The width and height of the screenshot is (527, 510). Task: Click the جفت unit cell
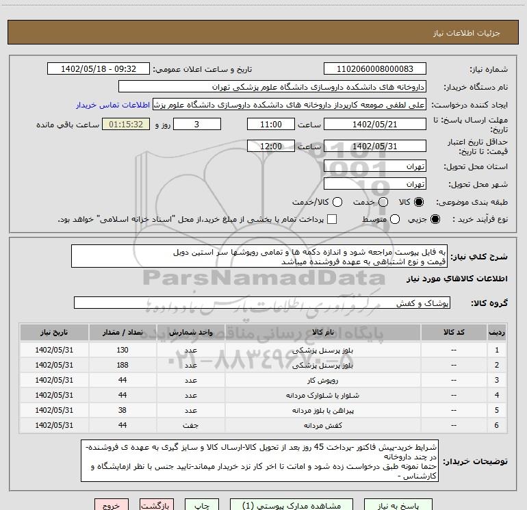click(x=190, y=425)
